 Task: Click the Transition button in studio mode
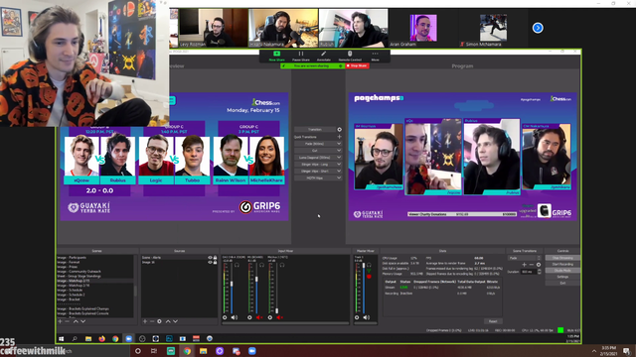pos(315,130)
